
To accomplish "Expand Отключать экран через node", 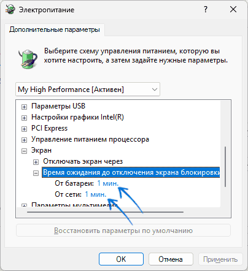I will [36, 162].
